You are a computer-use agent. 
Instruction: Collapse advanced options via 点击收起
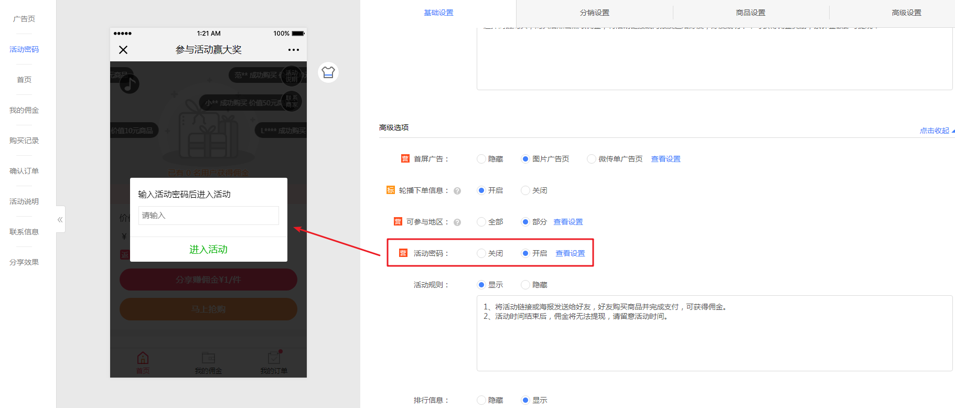(937, 131)
